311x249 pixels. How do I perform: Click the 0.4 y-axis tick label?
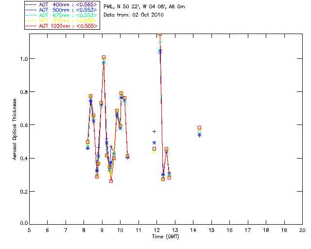click(x=24, y=158)
